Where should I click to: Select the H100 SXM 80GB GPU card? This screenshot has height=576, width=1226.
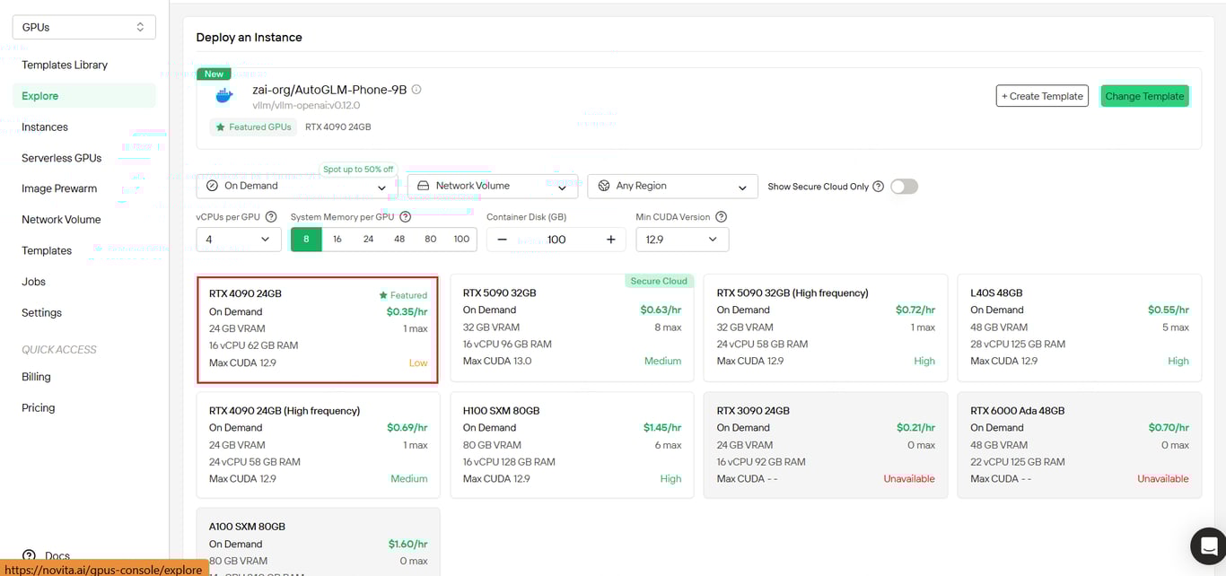tap(572, 445)
